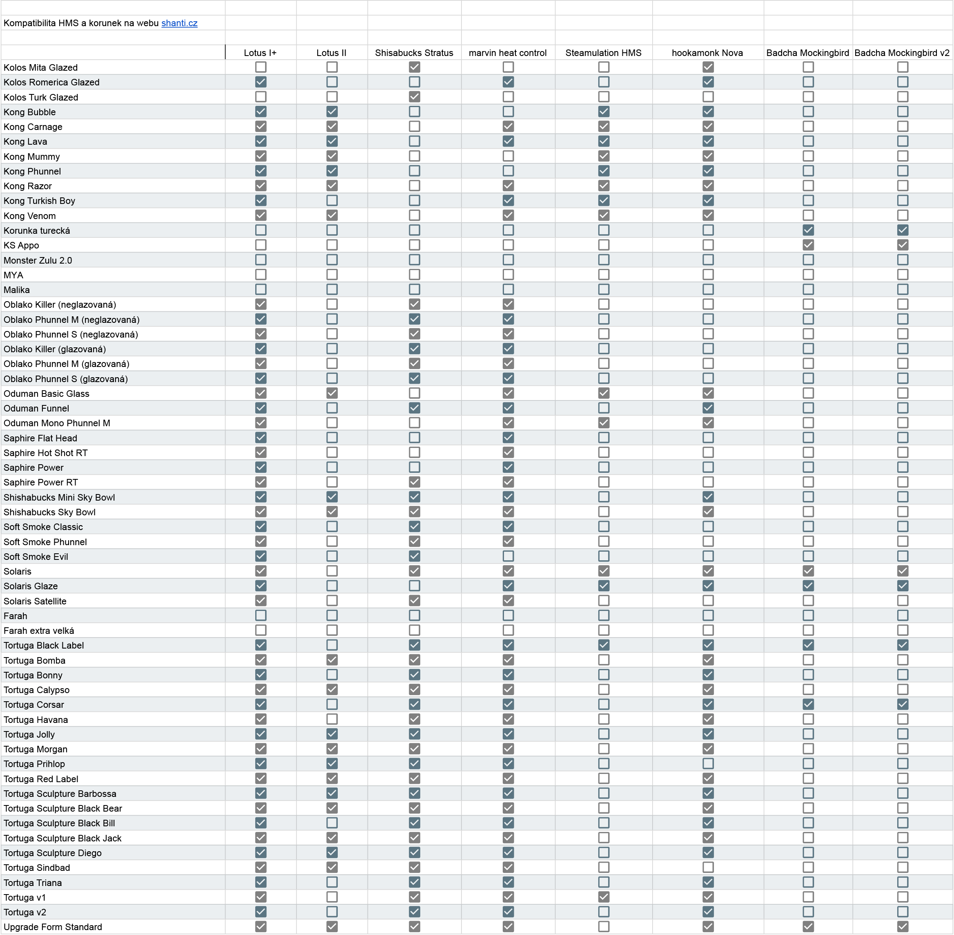Uncheck Badcha Mockingbird for Tortuga Corsar
The width and height of the screenshot is (954, 935).
point(808,704)
